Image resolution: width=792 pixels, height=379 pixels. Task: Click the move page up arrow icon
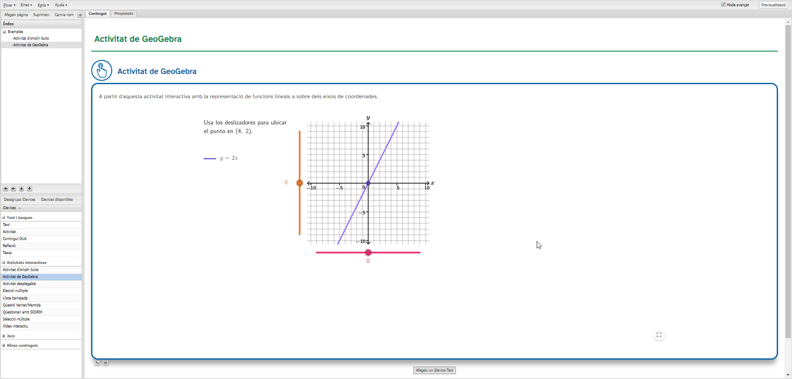pyautogui.click(x=21, y=189)
